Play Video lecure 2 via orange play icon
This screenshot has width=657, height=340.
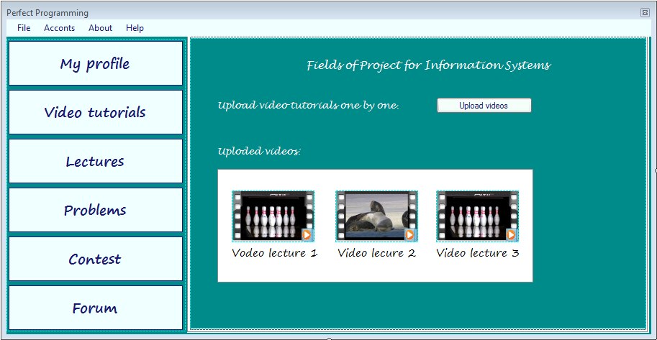pos(409,235)
